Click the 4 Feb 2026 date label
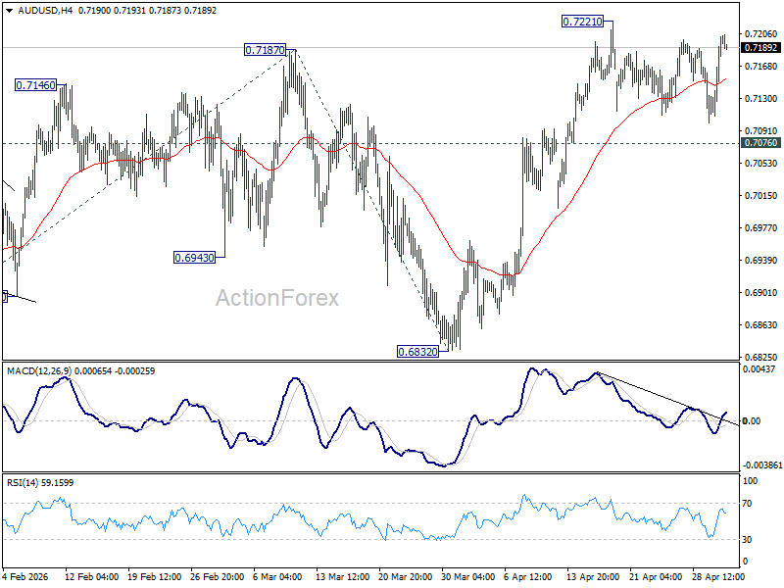The height and width of the screenshot is (588, 784). 25,577
